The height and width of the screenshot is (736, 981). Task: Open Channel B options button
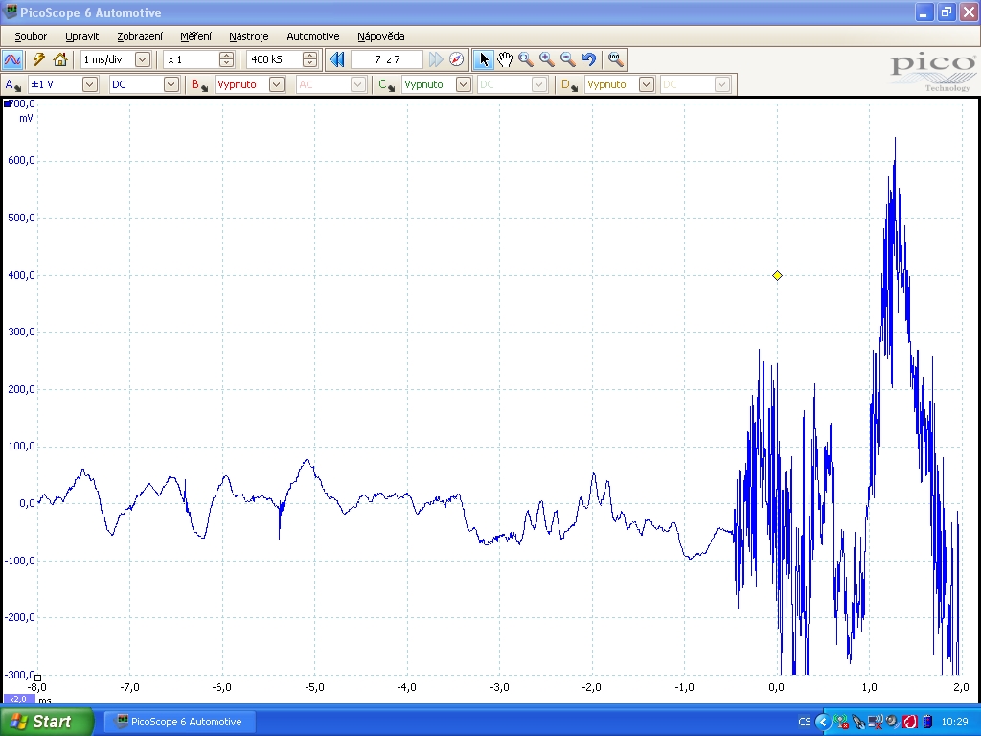coord(198,84)
